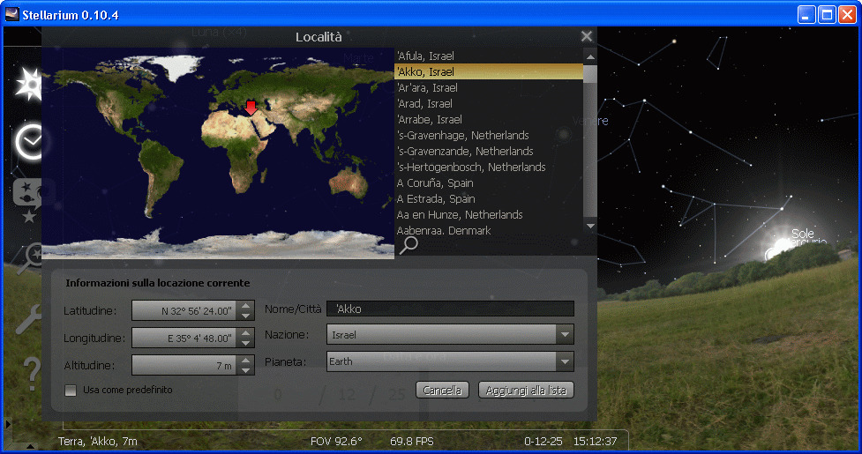
Task: Enable Usa come predefinito checkbox
Action: coord(71,391)
